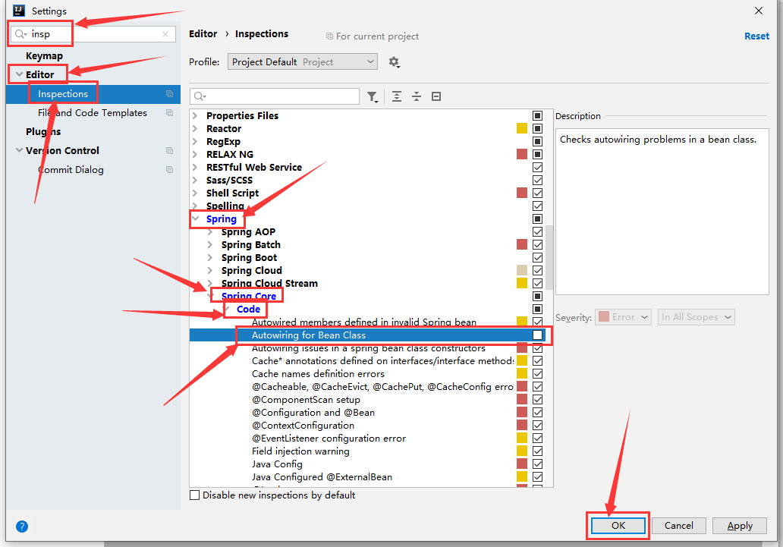The width and height of the screenshot is (783, 547).
Task: Uncheck the Field injection warning checkbox
Action: pos(537,451)
